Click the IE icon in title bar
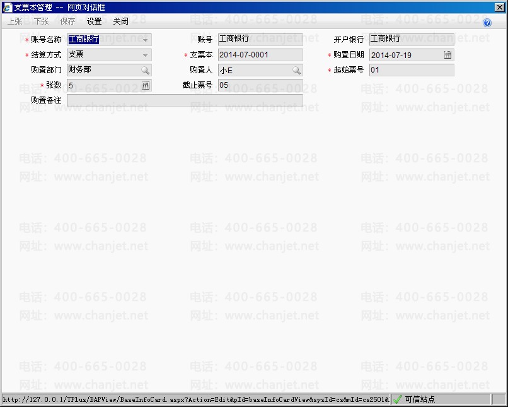The height and width of the screenshot is (407, 508). (x=6, y=7)
